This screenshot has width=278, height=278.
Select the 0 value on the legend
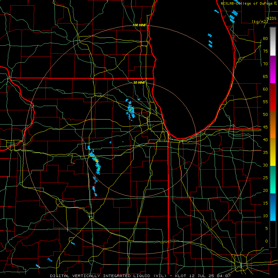(x=267, y=241)
